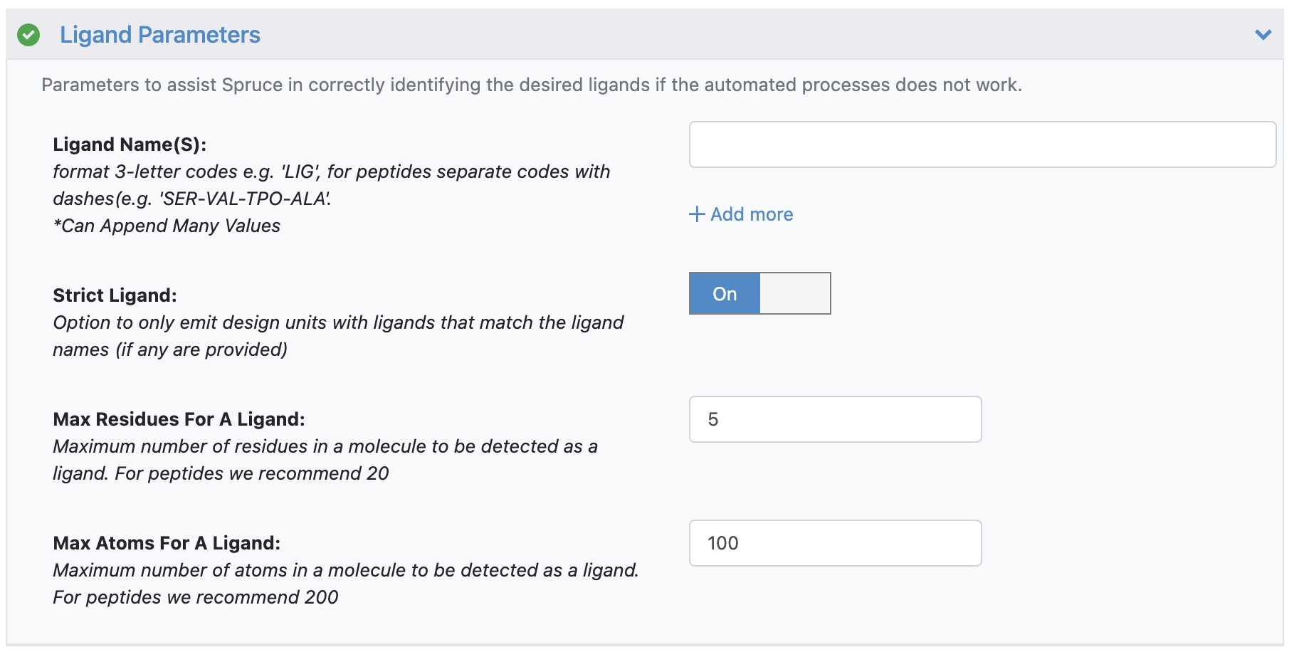Click the Max Residues For A Ligand label
1294x652 pixels.
tap(179, 419)
